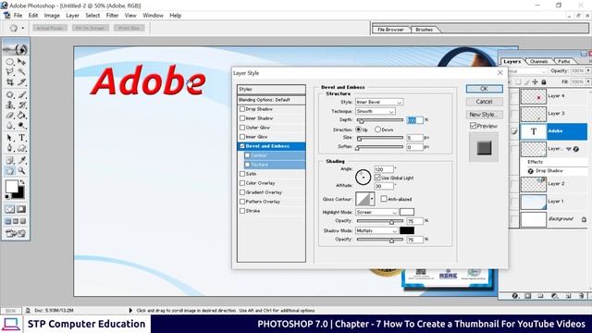Select the Elliptical Marquee tool
This screenshot has width=592, height=333.
pyautogui.click(x=10, y=62)
